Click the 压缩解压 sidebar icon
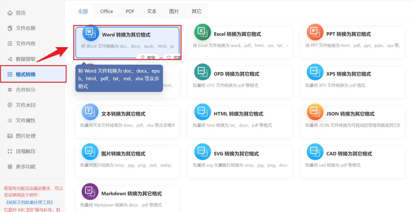 [x=10, y=151]
